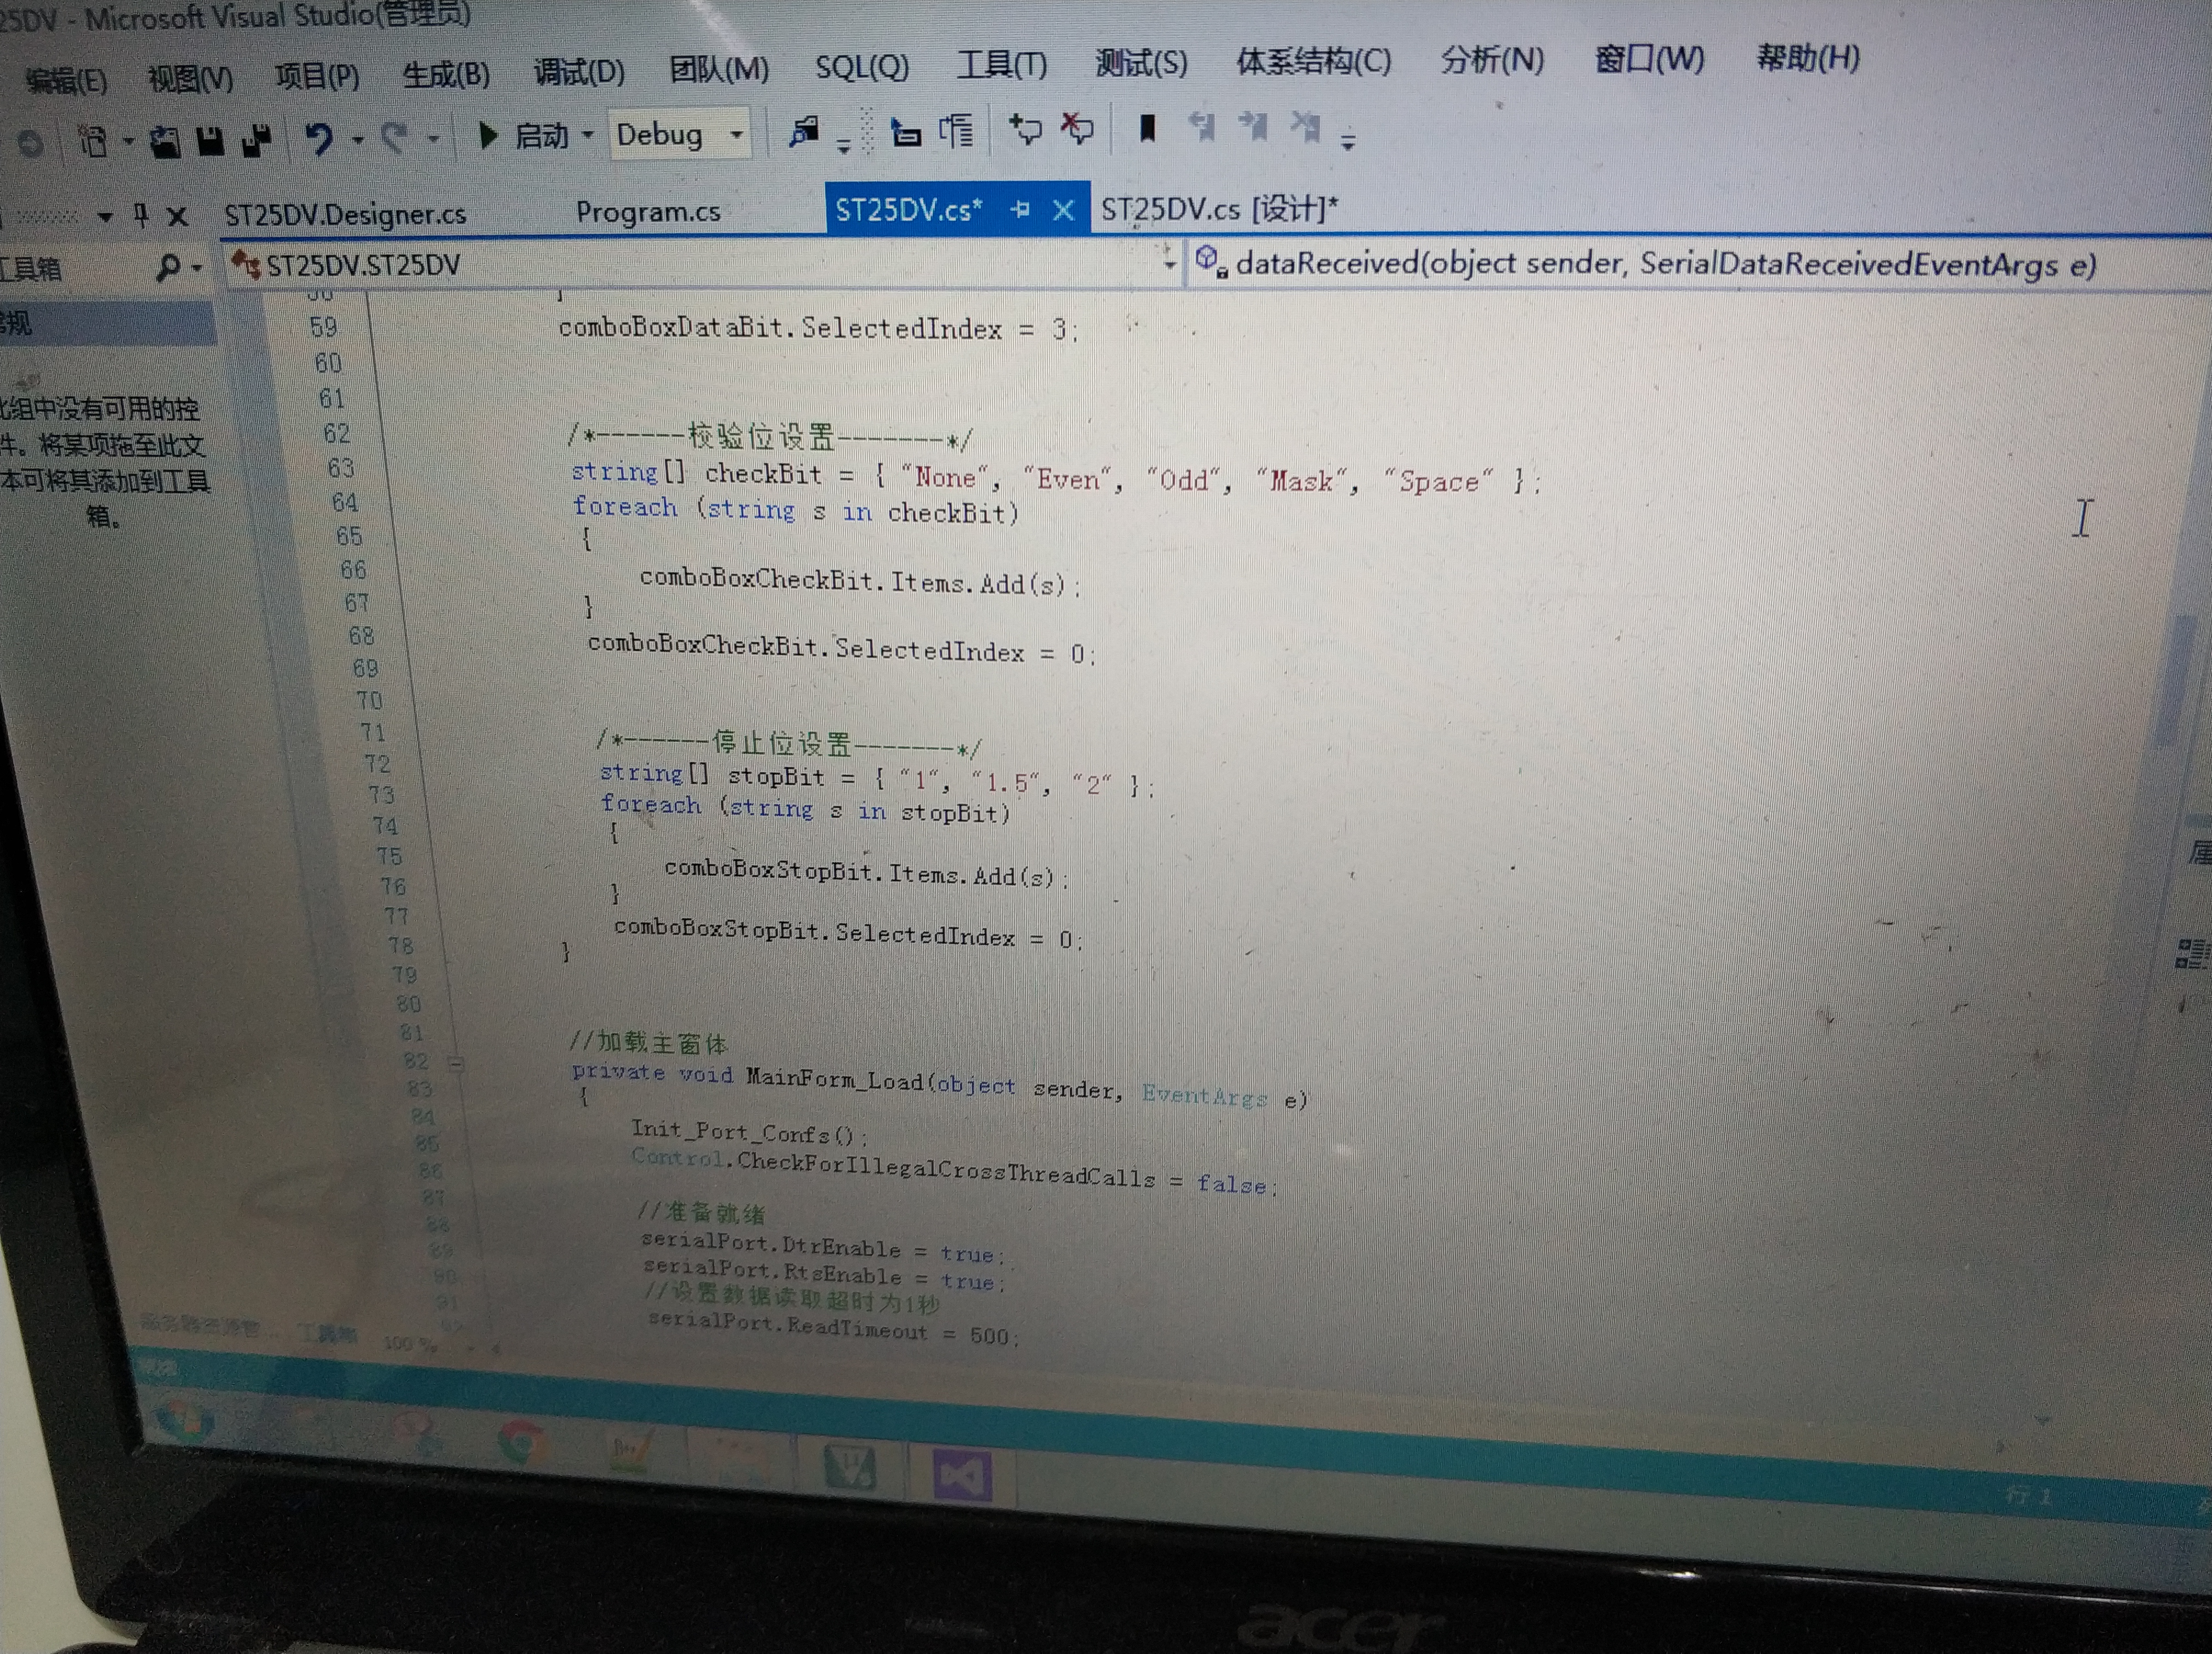Click the Open File toolbar icon
The width and height of the screenshot is (2212, 1654).
coord(165,142)
